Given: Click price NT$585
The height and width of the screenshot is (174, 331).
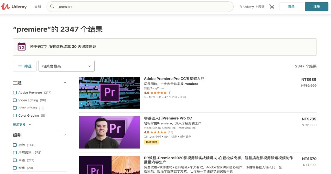Looking at the screenshot, I should point(309,80).
